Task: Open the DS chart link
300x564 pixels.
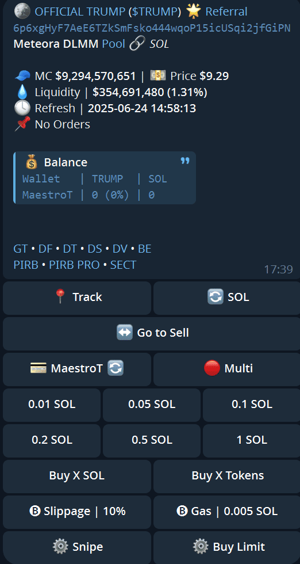Action: coord(94,249)
